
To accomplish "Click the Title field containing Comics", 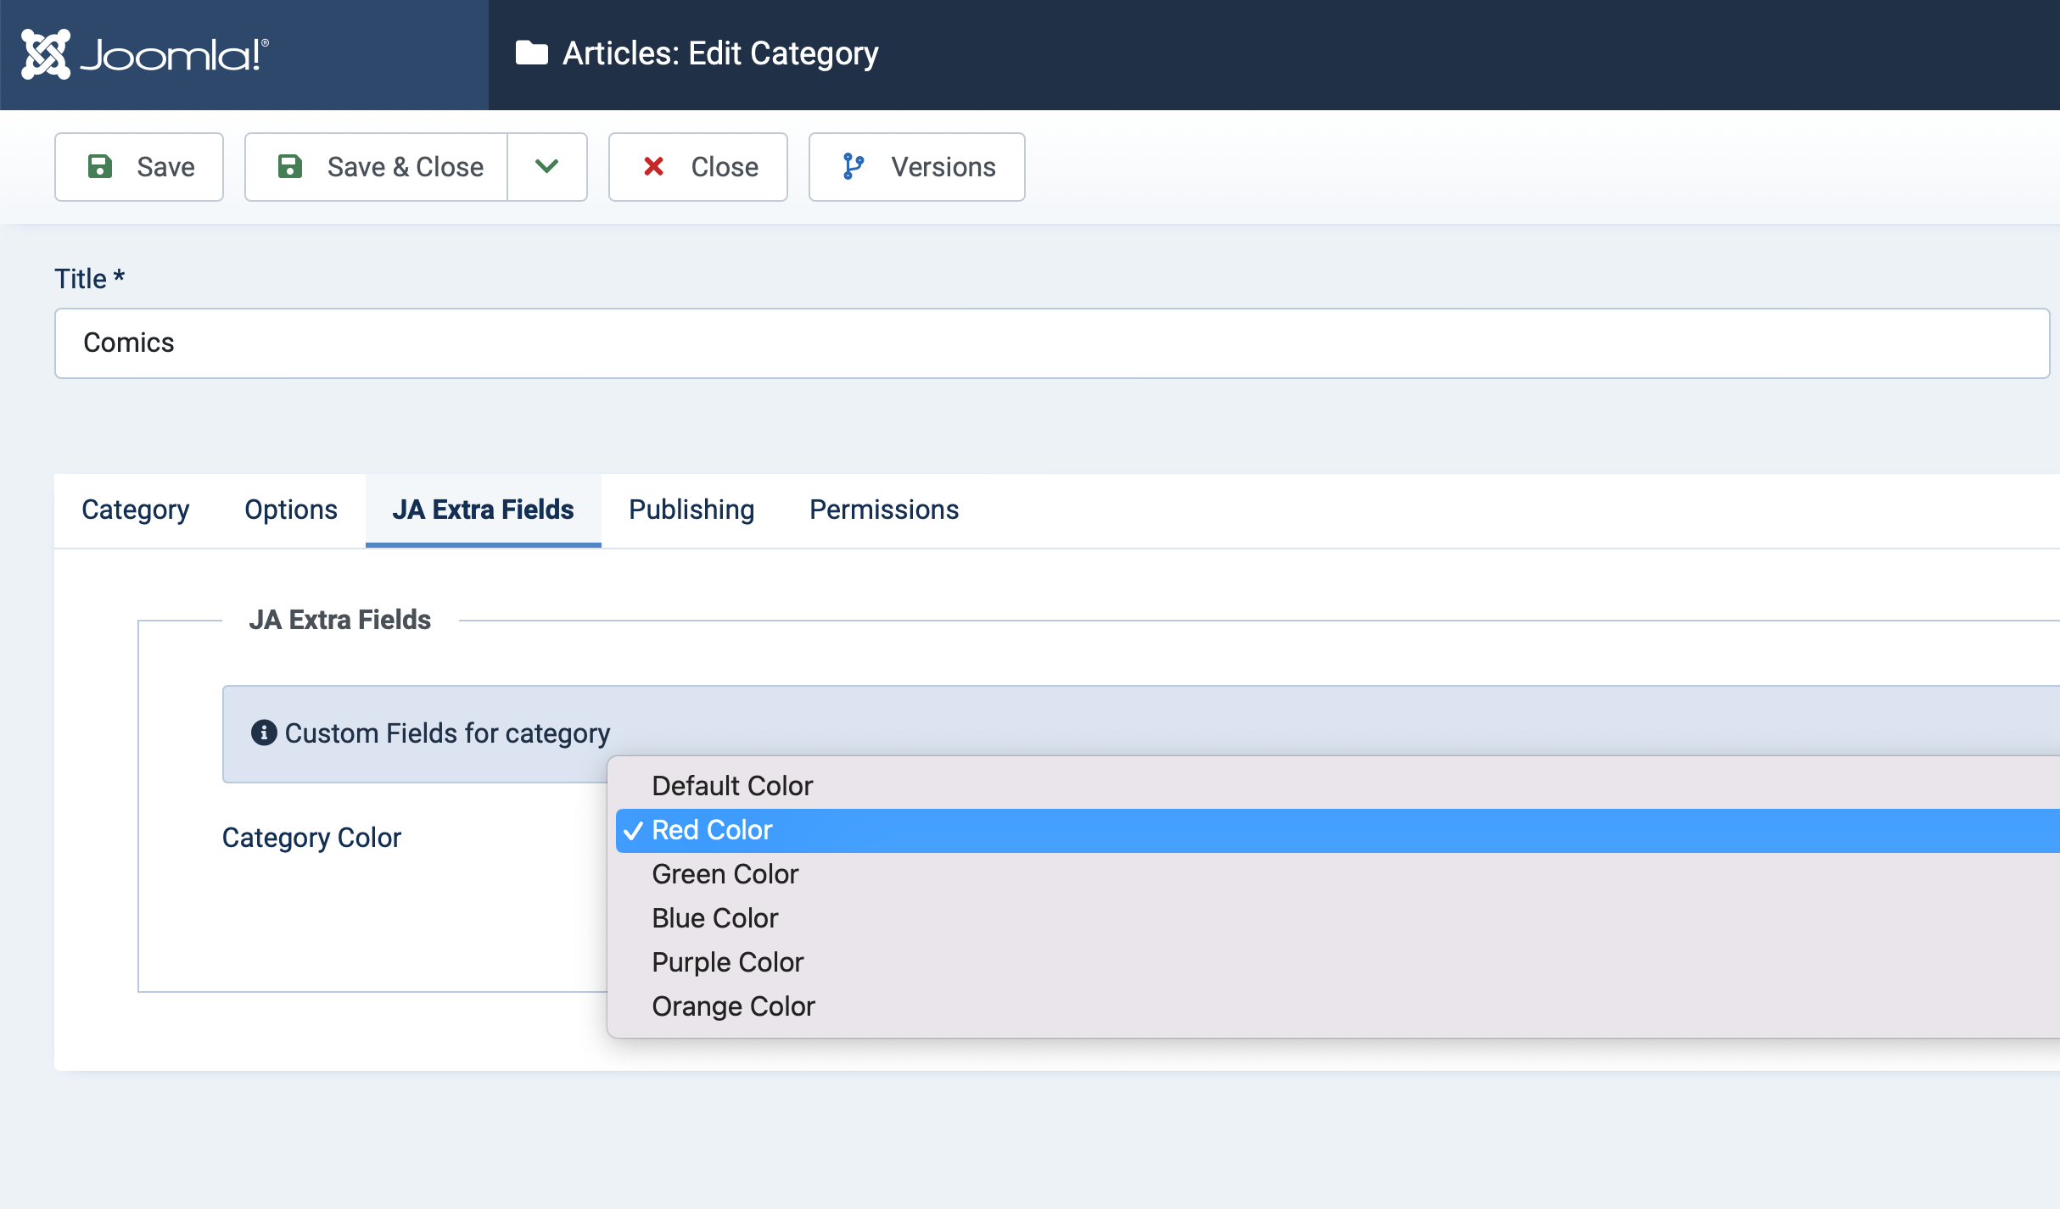I will point(1052,343).
